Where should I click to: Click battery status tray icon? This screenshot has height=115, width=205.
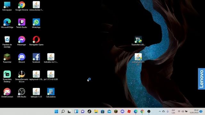(186, 111)
